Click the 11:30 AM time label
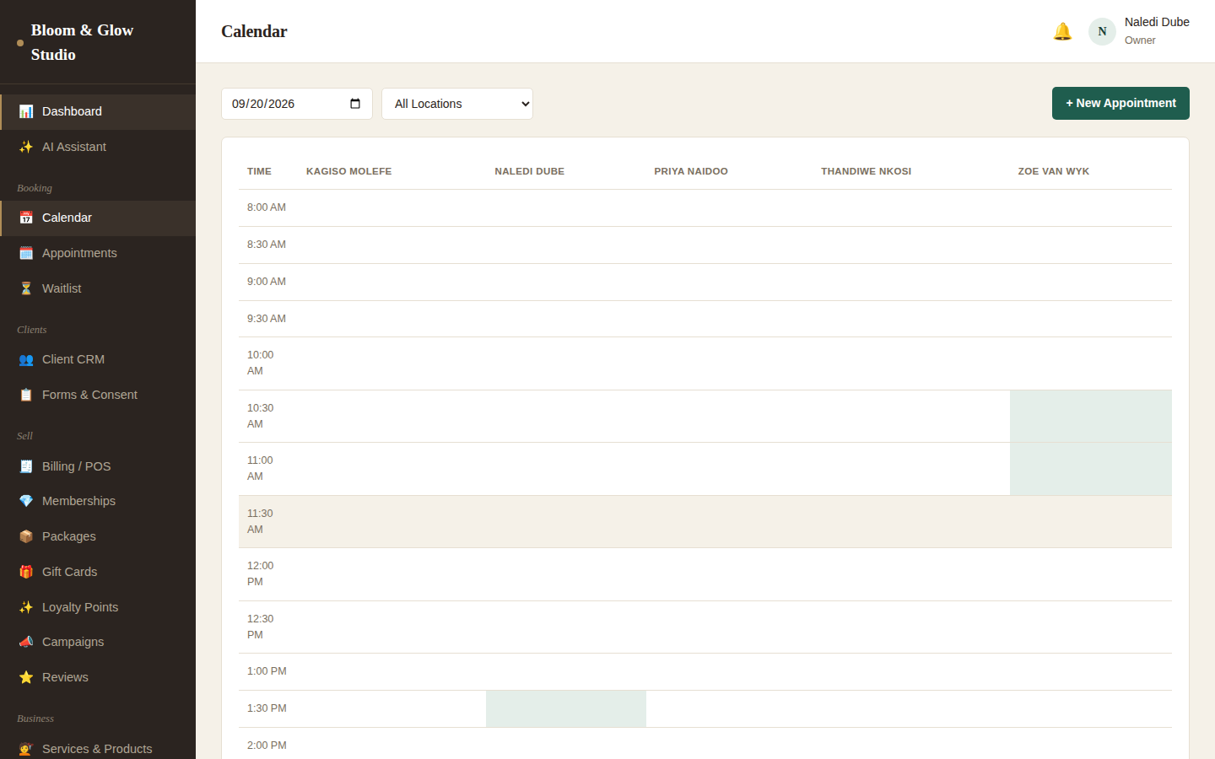The height and width of the screenshot is (759, 1215). tap(260, 521)
